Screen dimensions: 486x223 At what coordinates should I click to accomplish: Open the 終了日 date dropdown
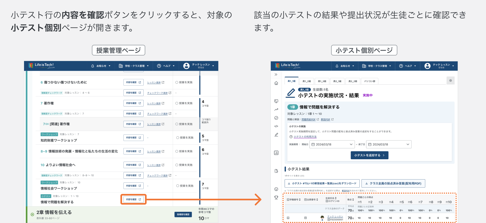(389, 144)
